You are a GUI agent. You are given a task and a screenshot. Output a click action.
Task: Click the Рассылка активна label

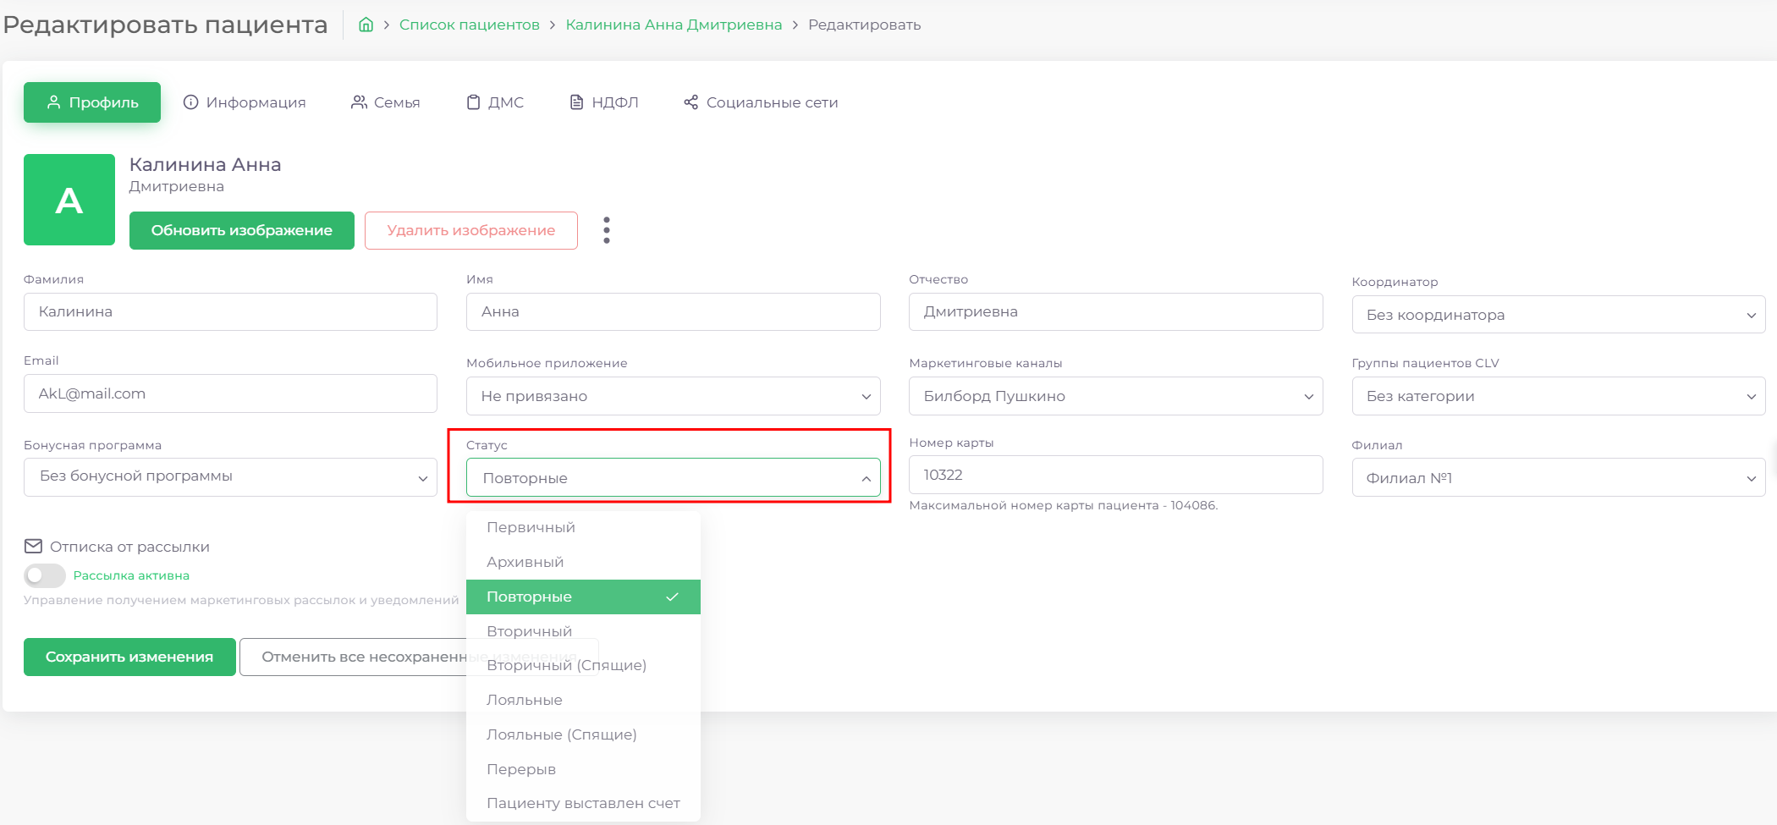pyautogui.click(x=131, y=575)
